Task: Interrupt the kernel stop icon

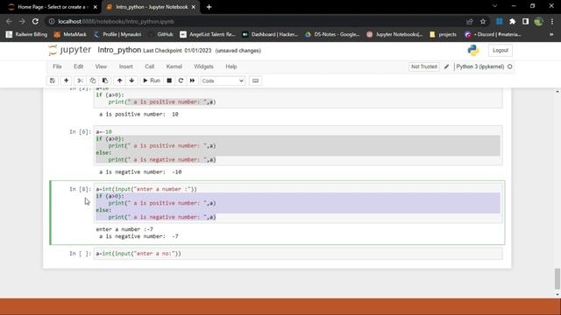Action: 169,80
